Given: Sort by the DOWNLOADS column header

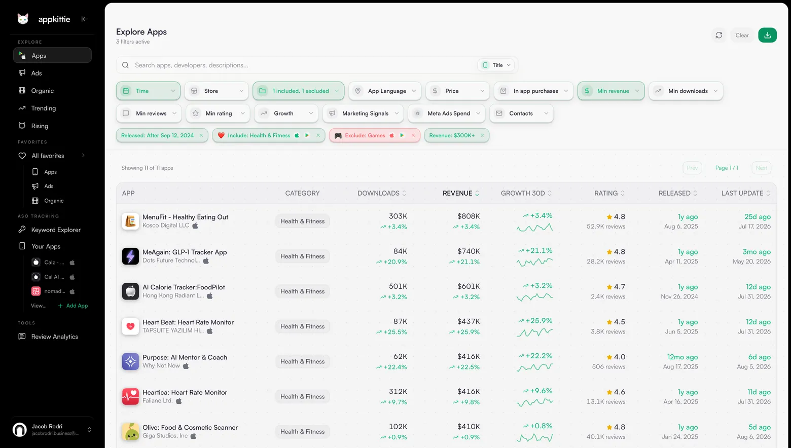Looking at the screenshot, I should 382,193.
